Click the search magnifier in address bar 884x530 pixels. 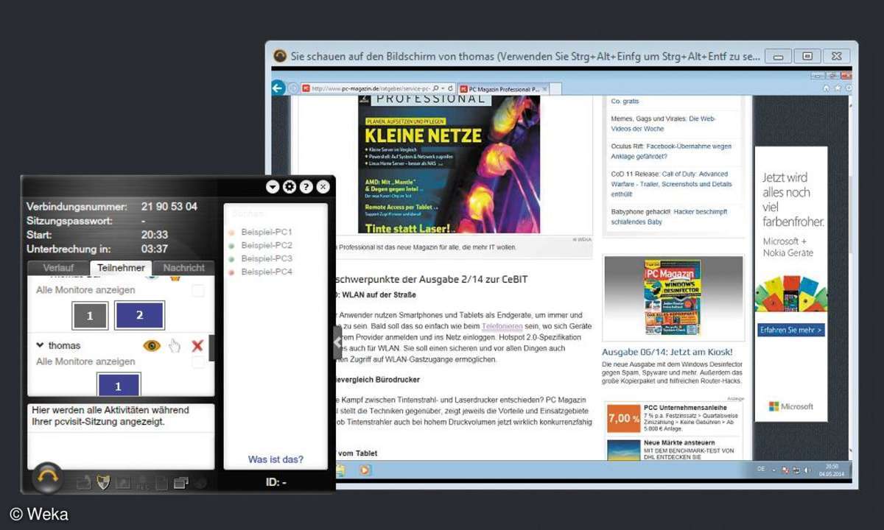coord(436,88)
